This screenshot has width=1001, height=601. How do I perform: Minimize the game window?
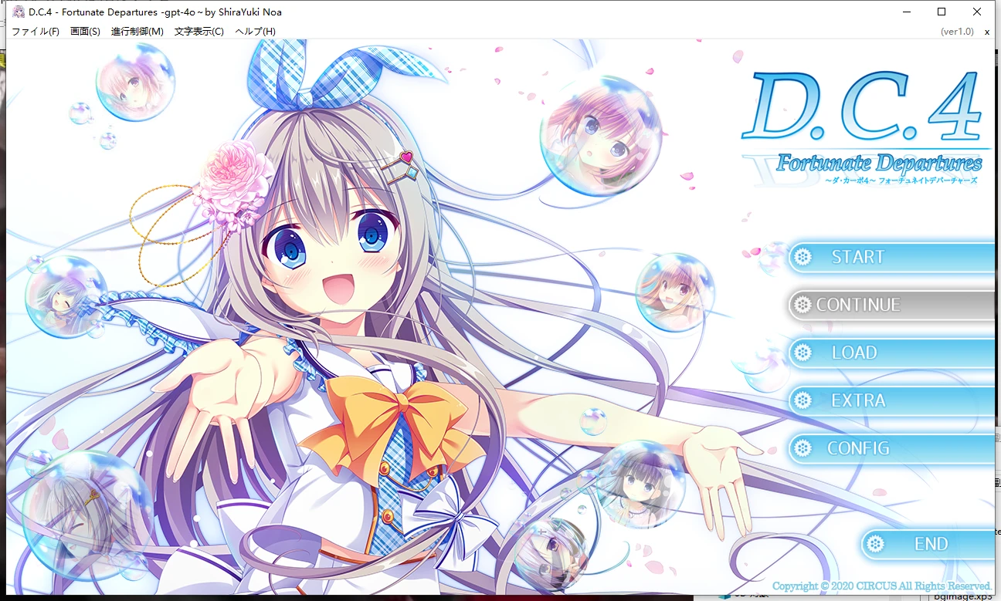click(x=906, y=12)
